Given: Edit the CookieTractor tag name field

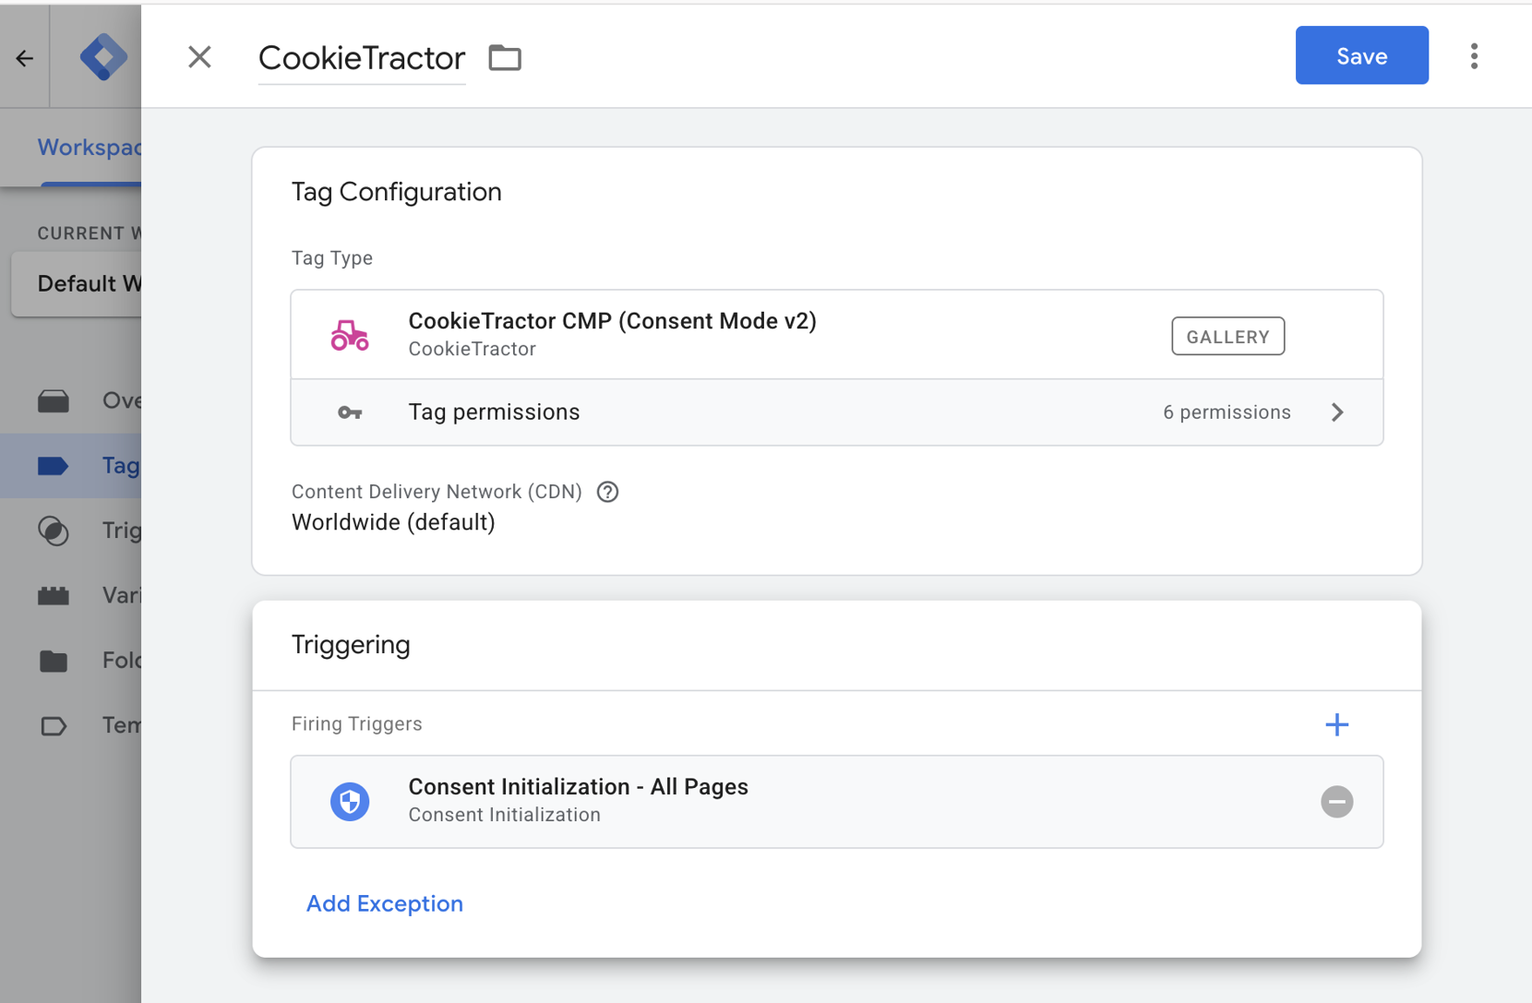Looking at the screenshot, I should (x=362, y=58).
